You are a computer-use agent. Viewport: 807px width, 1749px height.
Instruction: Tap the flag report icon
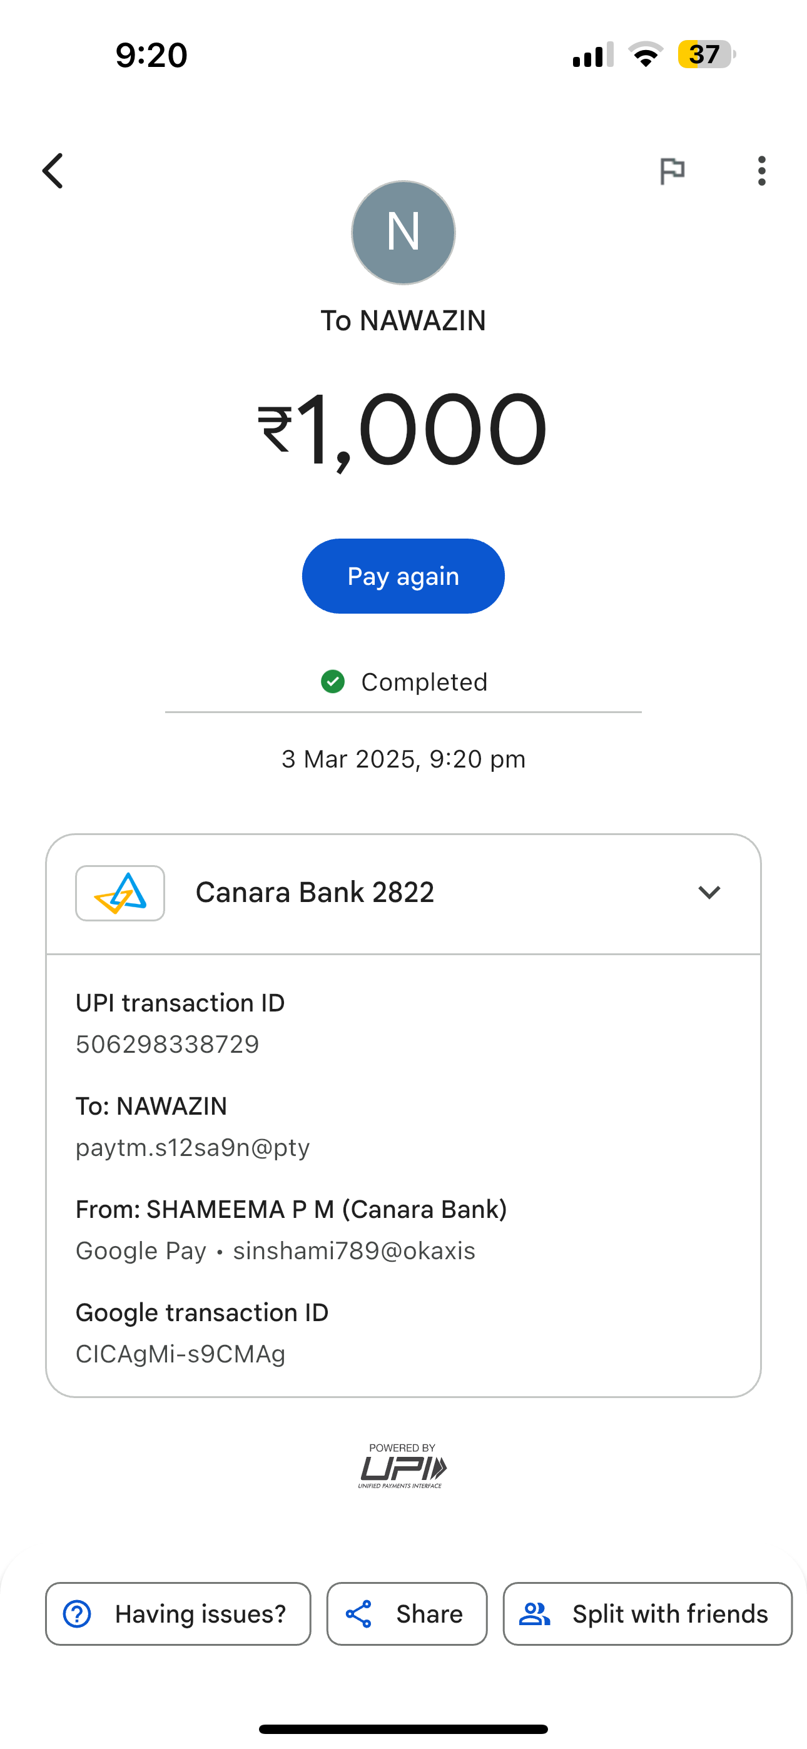tap(672, 170)
